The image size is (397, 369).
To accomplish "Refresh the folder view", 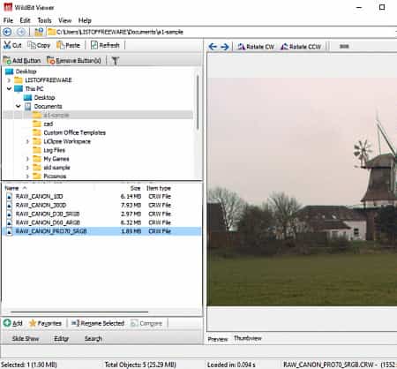I will pos(105,45).
